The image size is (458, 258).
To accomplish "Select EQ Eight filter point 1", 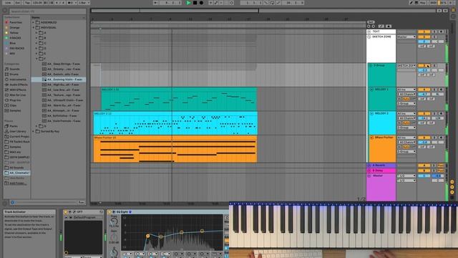I will click(x=148, y=236).
